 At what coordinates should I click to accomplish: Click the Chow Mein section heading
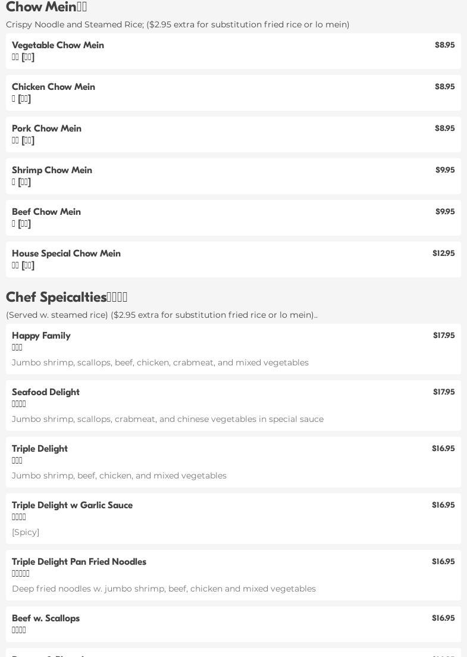46,7
